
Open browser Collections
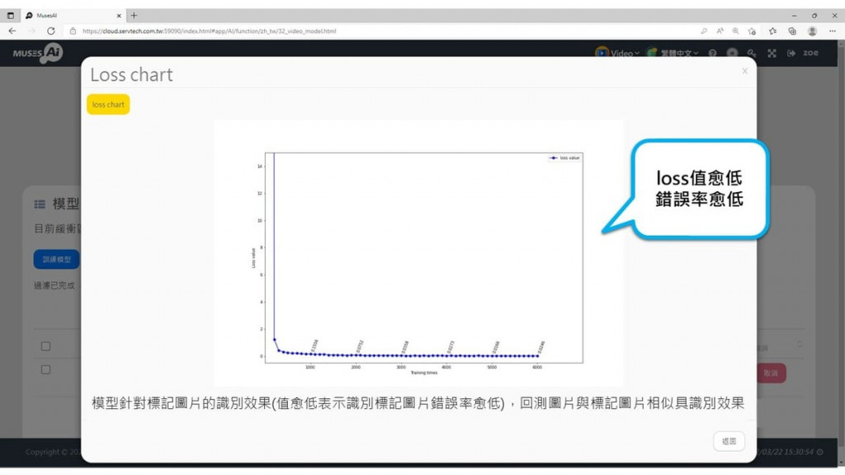(x=792, y=31)
